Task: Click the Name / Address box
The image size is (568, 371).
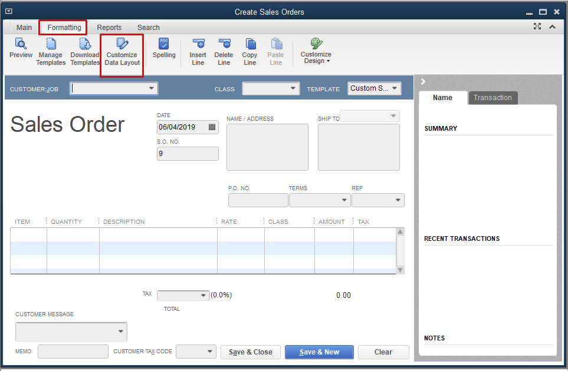Action: (267, 147)
